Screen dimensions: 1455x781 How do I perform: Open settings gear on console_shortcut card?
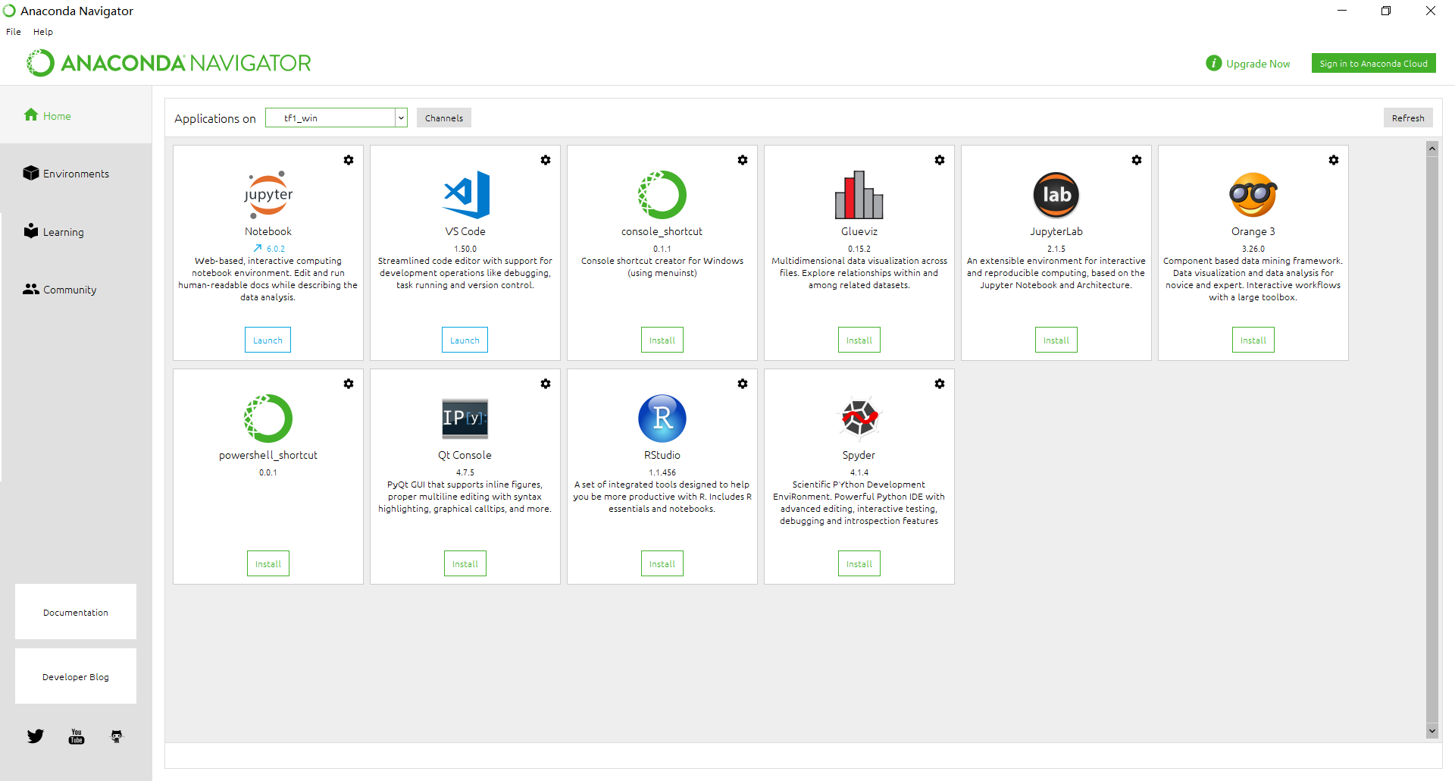(743, 160)
